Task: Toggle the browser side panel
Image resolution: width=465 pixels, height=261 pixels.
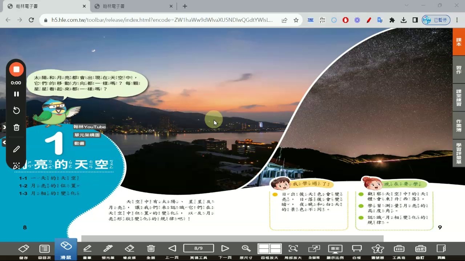Action: tap(415, 20)
